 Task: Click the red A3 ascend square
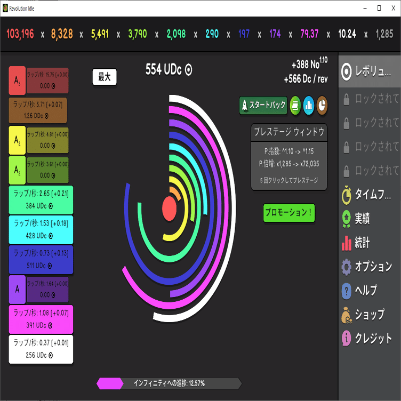[x=17, y=81]
